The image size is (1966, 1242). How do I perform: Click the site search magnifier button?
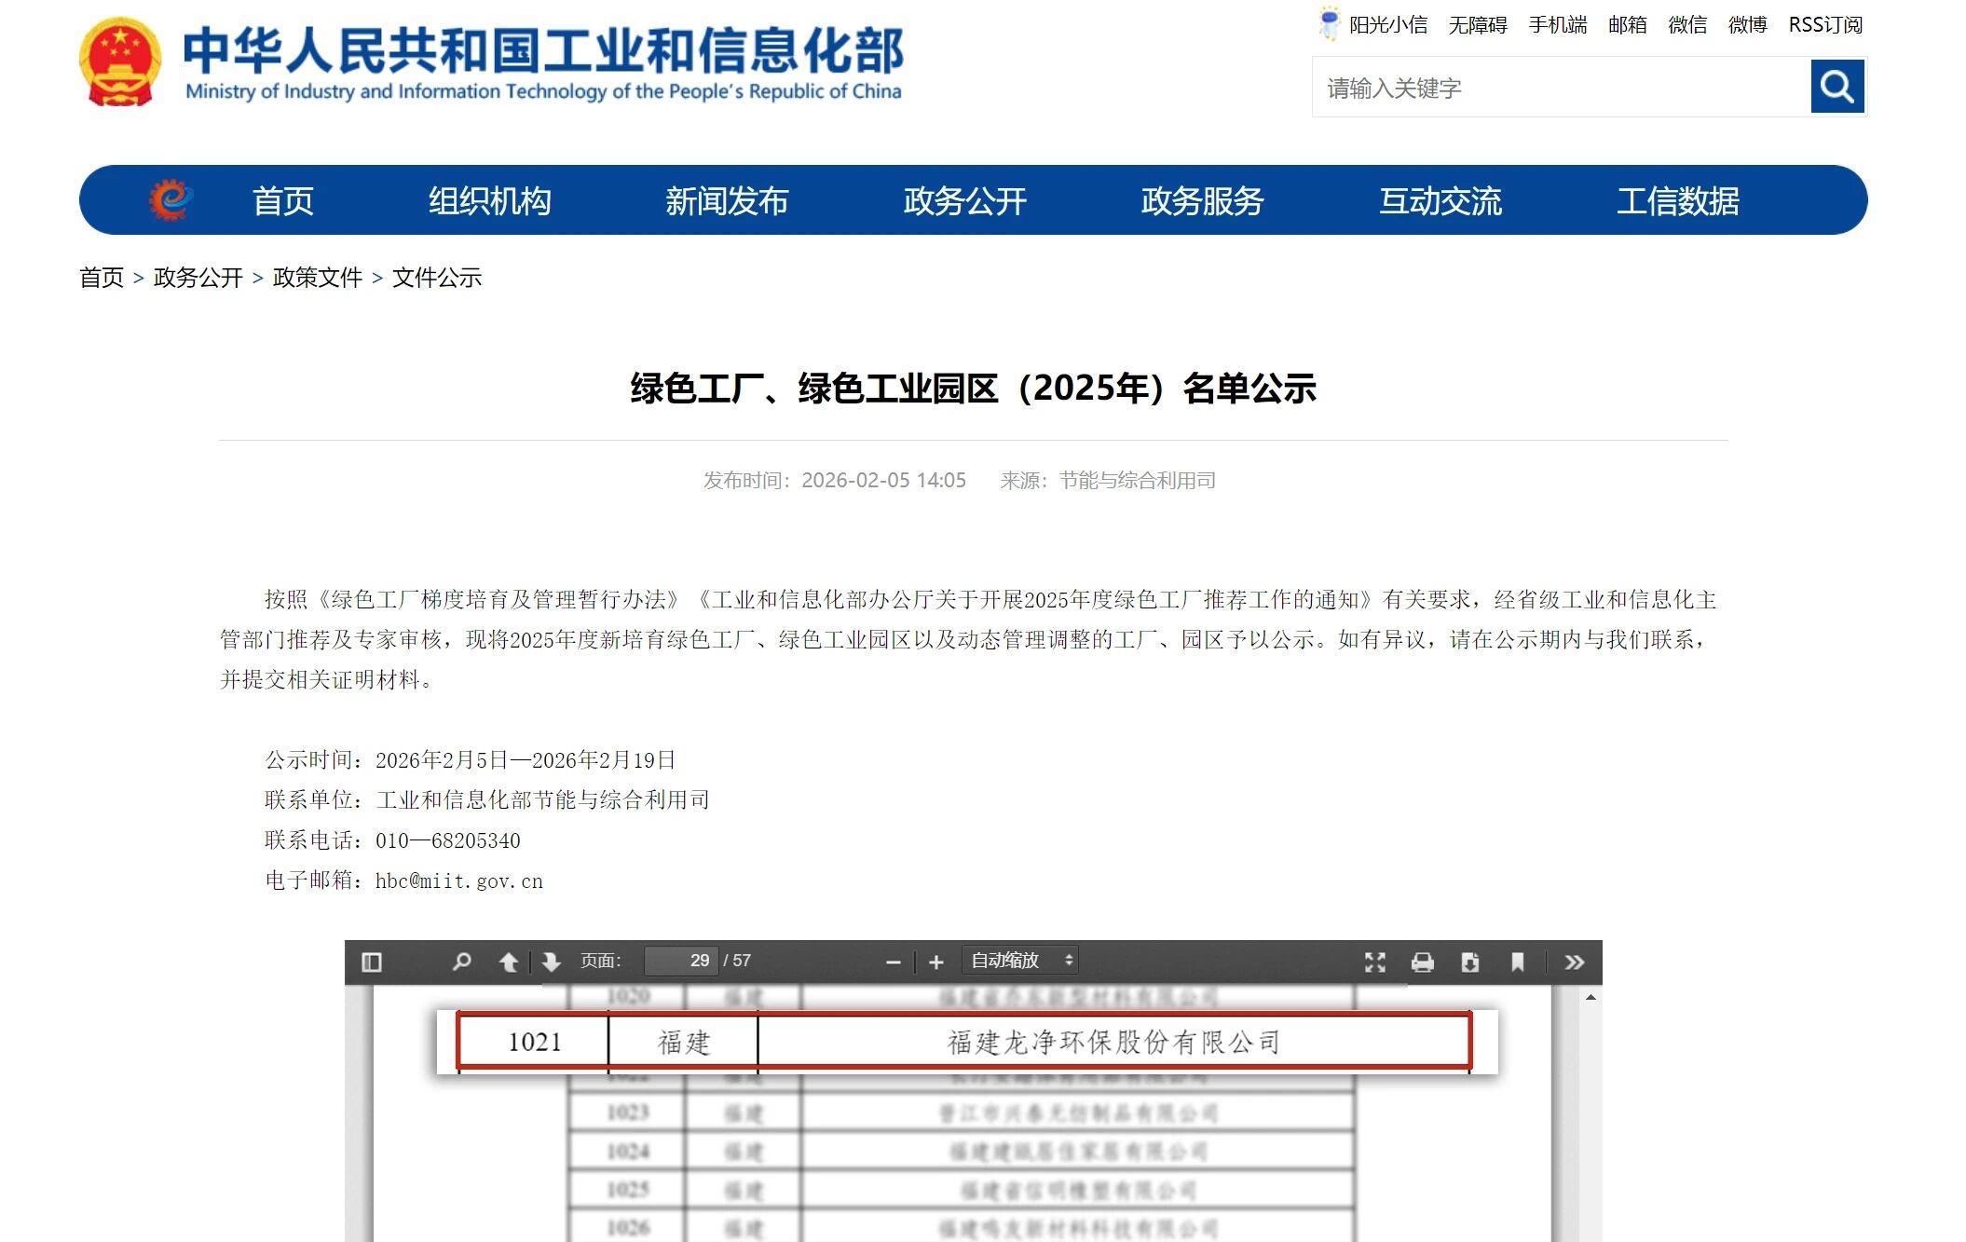(x=1836, y=87)
